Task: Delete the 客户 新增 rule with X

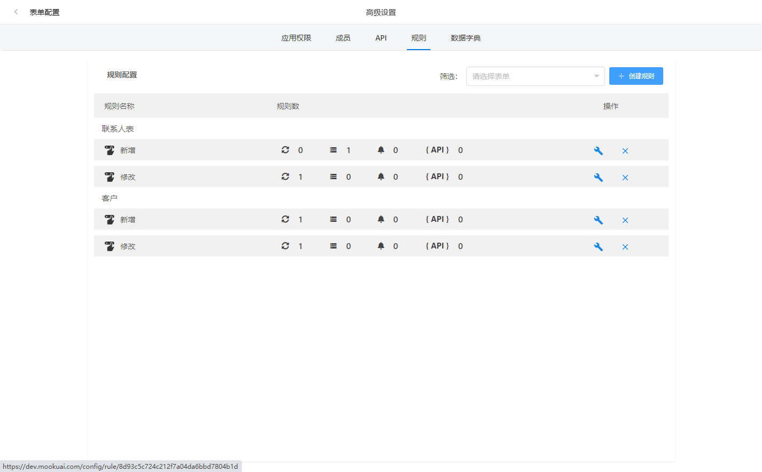Action: coord(625,220)
